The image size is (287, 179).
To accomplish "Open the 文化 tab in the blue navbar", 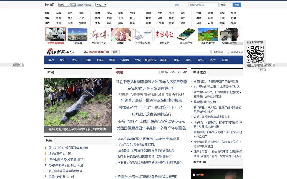I will pos(138,60).
